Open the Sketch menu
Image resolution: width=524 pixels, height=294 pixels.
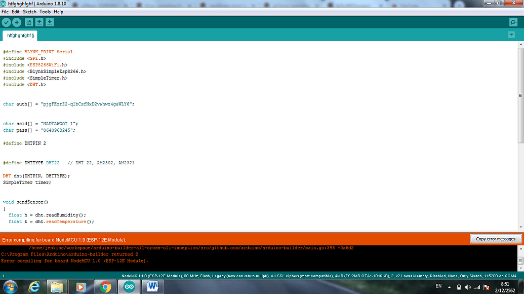tap(29, 11)
